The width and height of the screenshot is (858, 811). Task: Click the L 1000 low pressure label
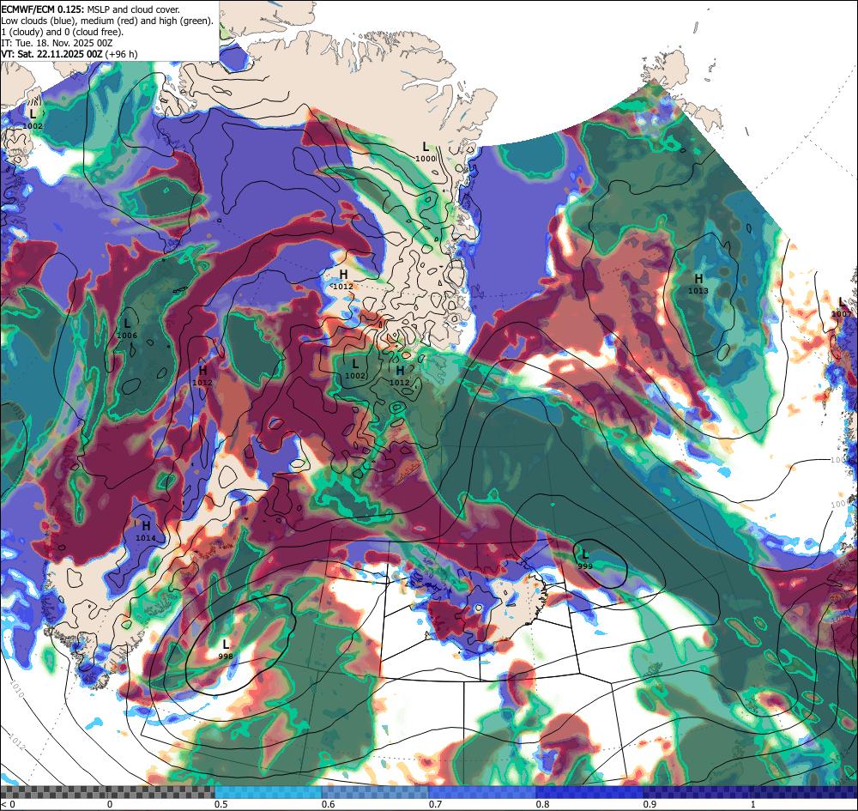426,152
